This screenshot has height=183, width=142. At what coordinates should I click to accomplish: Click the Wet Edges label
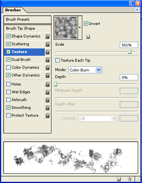pos(21,92)
